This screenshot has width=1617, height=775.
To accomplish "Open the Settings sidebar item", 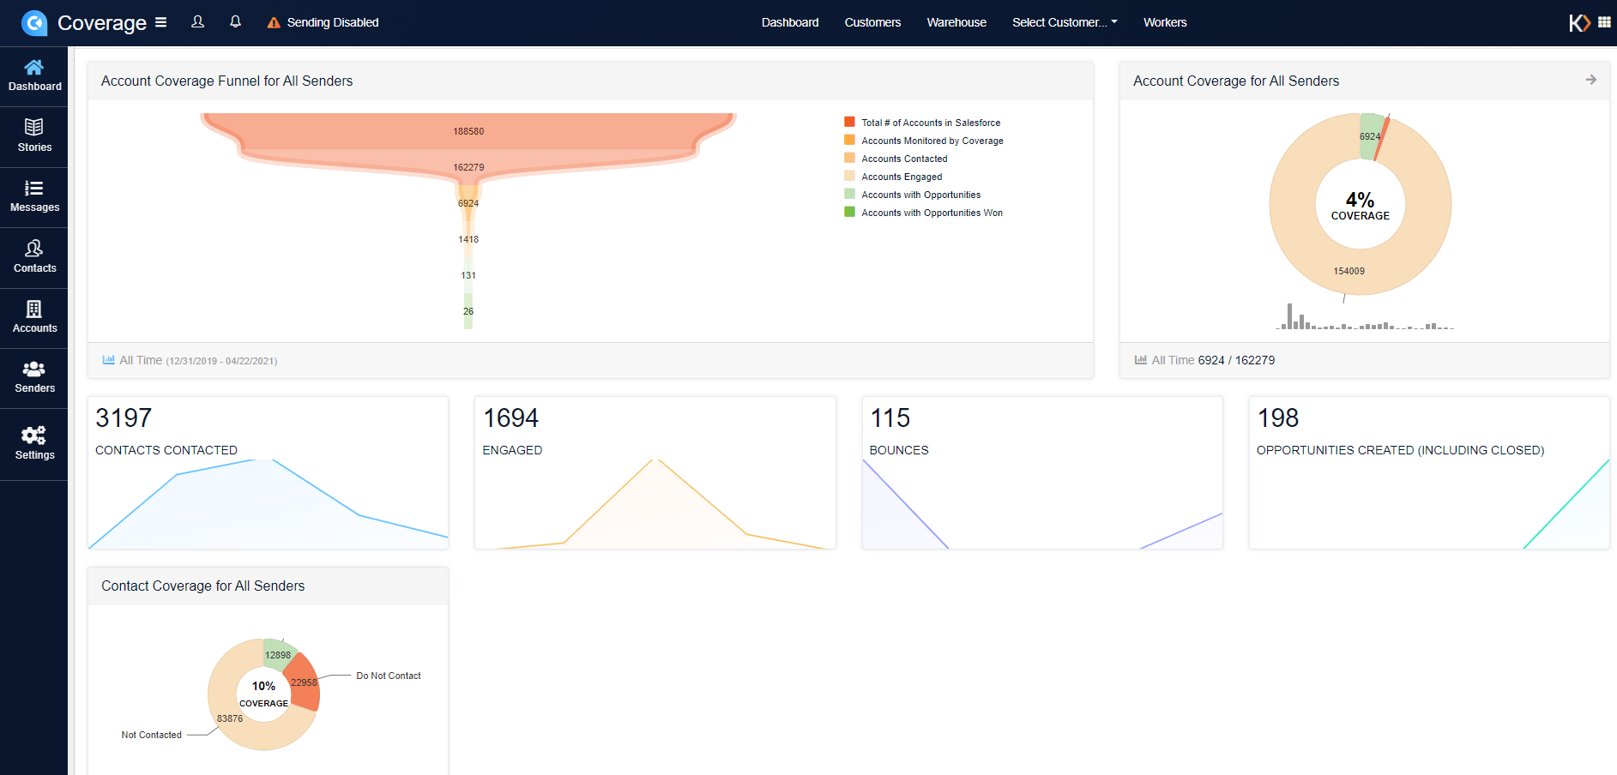I will [34, 444].
